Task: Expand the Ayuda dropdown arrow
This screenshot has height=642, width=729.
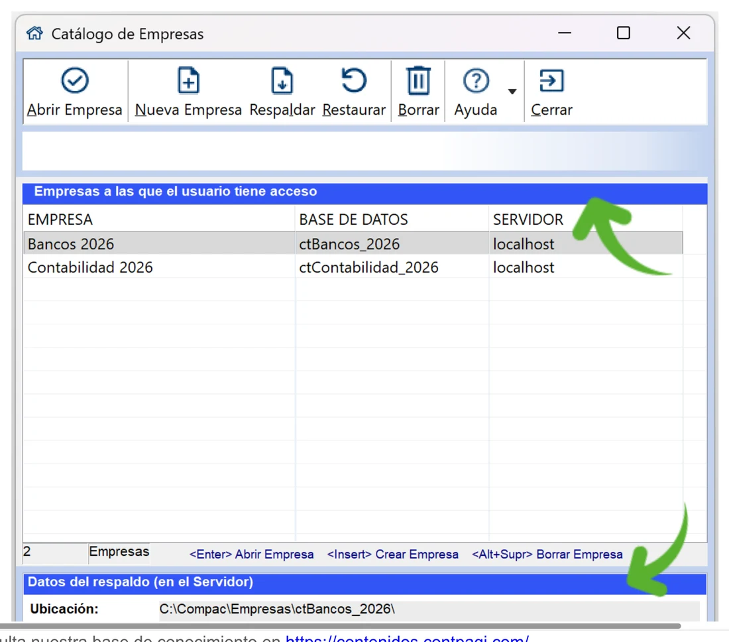Action: click(512, 91)
